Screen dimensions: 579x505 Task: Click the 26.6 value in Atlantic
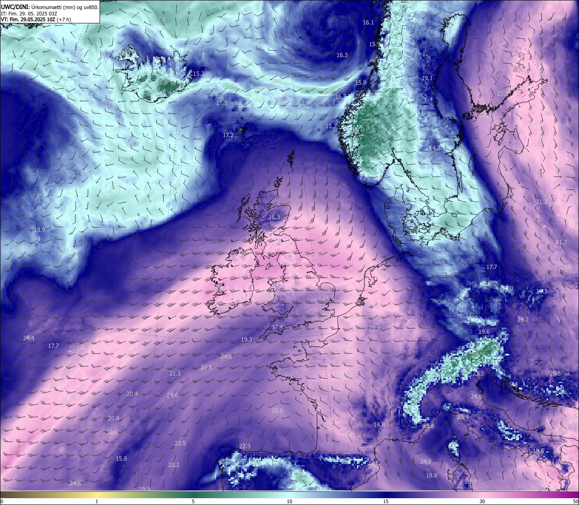112,433
